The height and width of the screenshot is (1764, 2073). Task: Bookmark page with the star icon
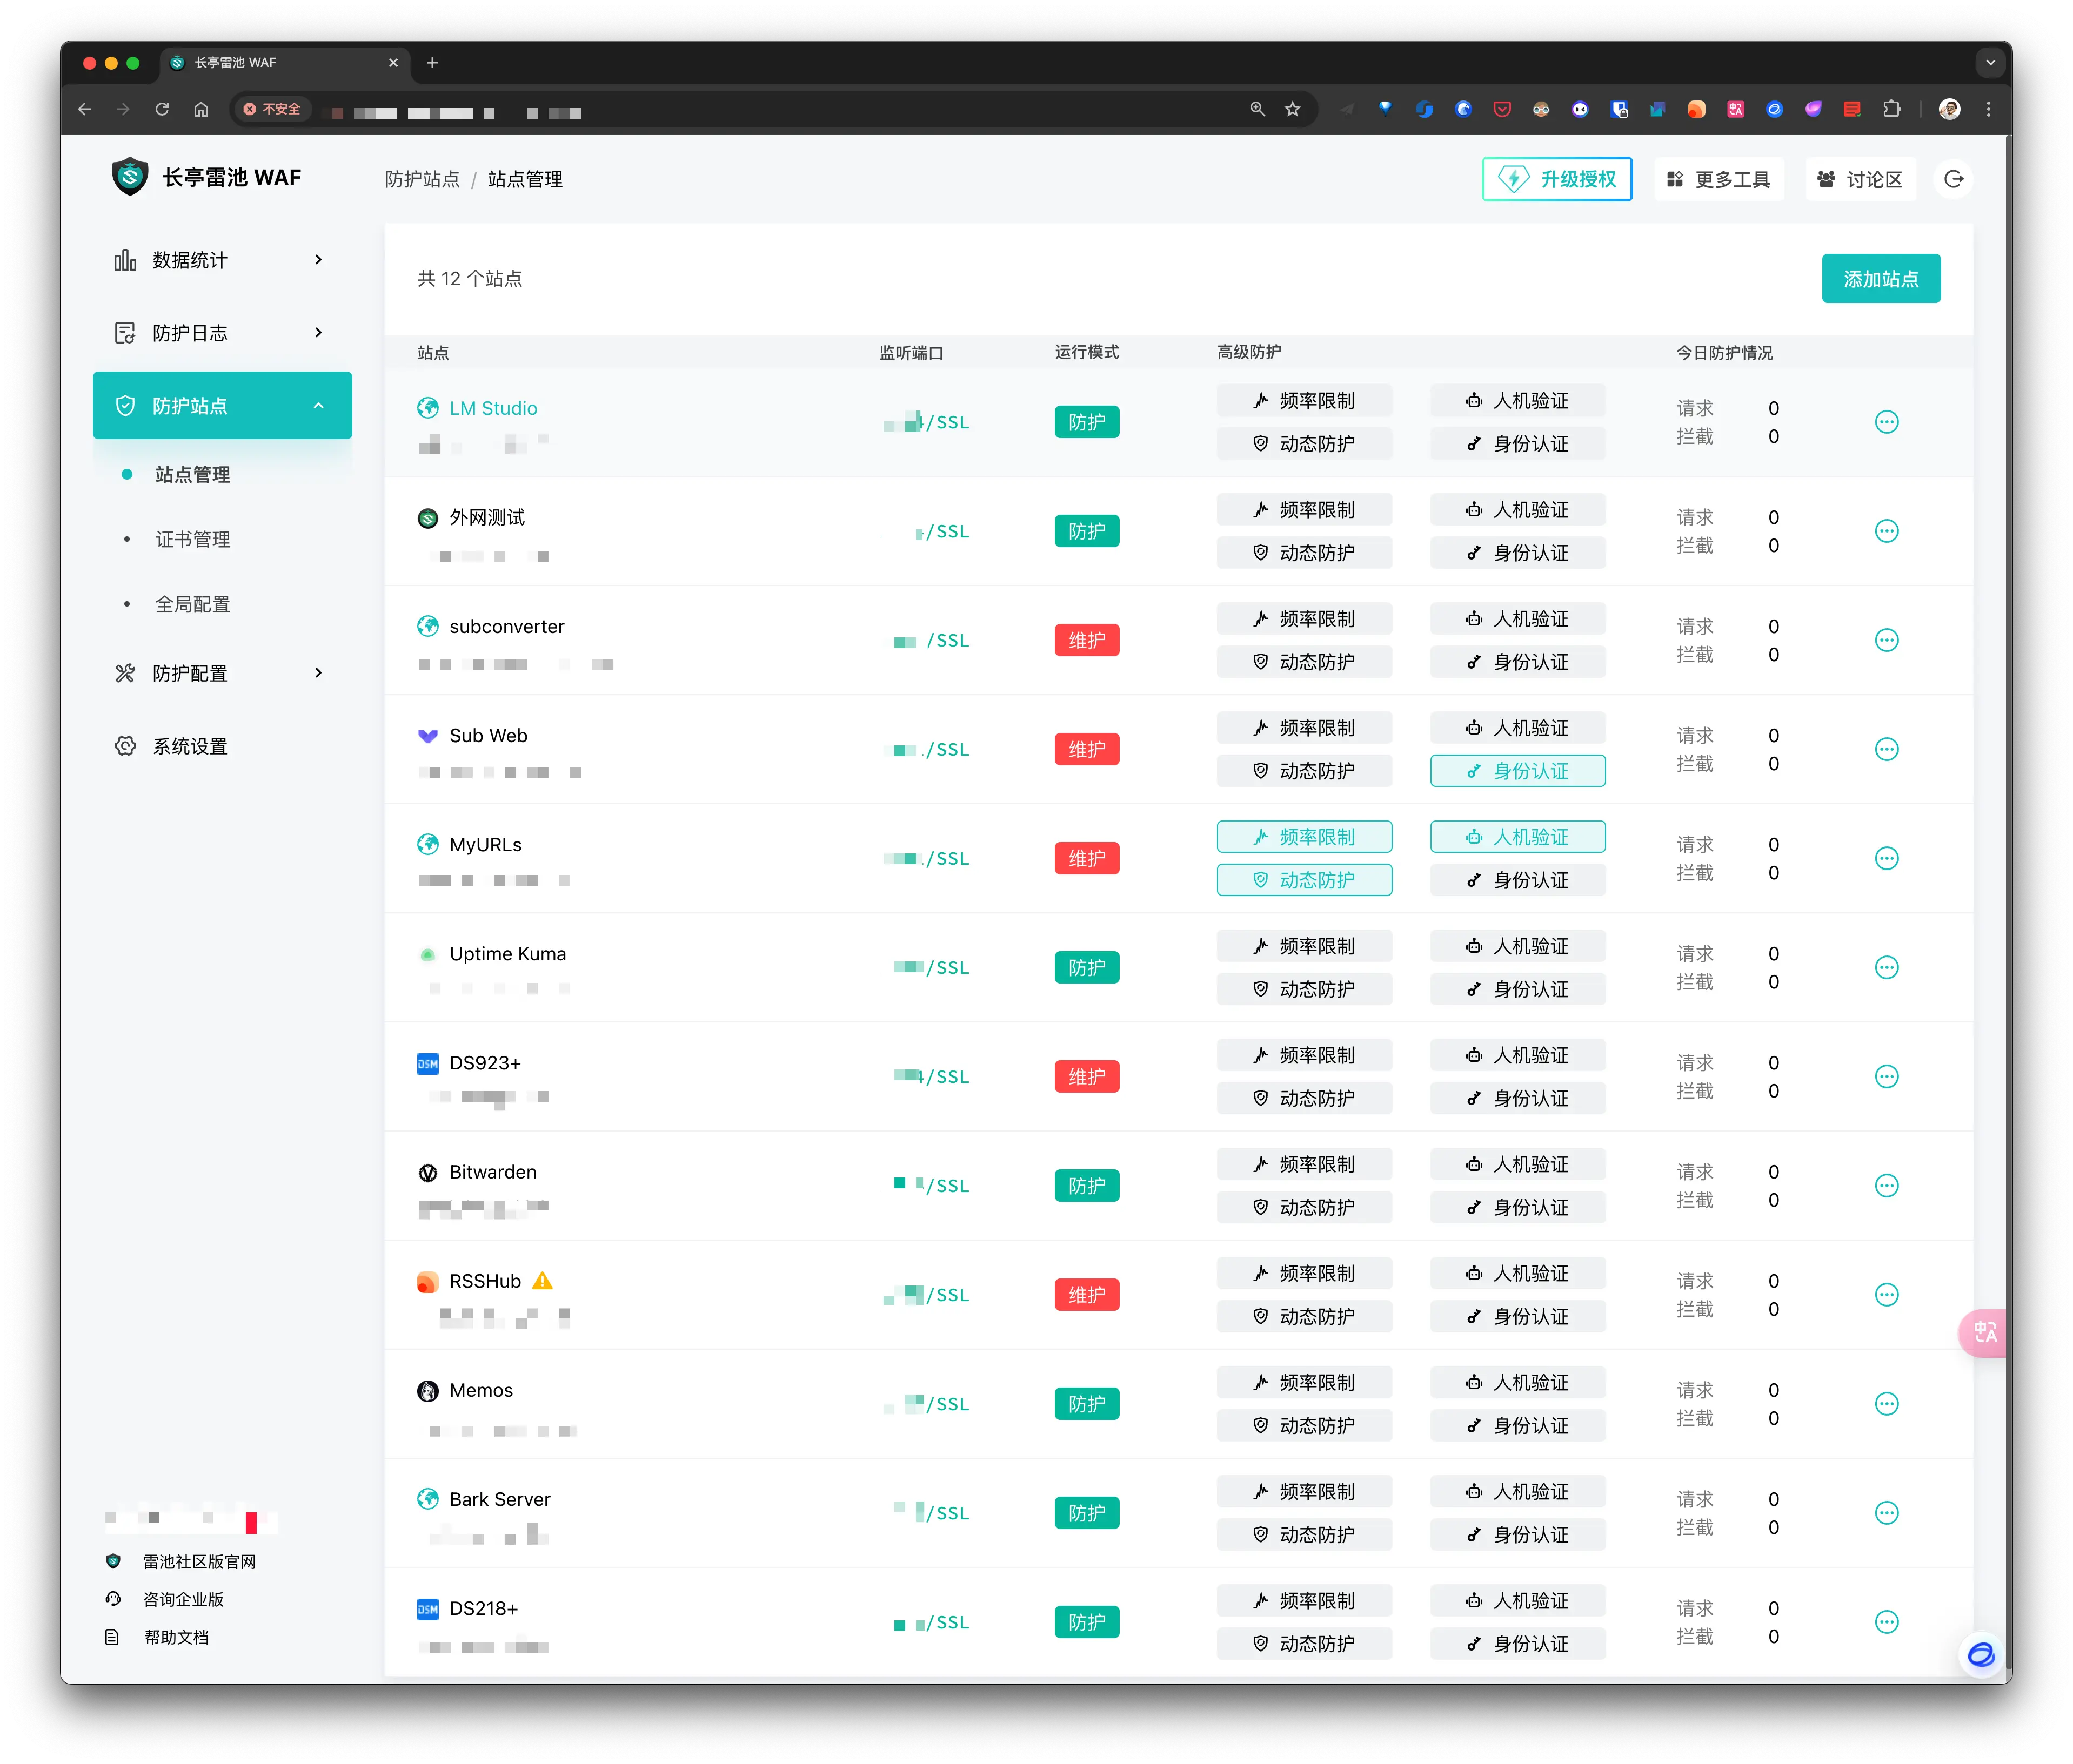pos(1293,109)
